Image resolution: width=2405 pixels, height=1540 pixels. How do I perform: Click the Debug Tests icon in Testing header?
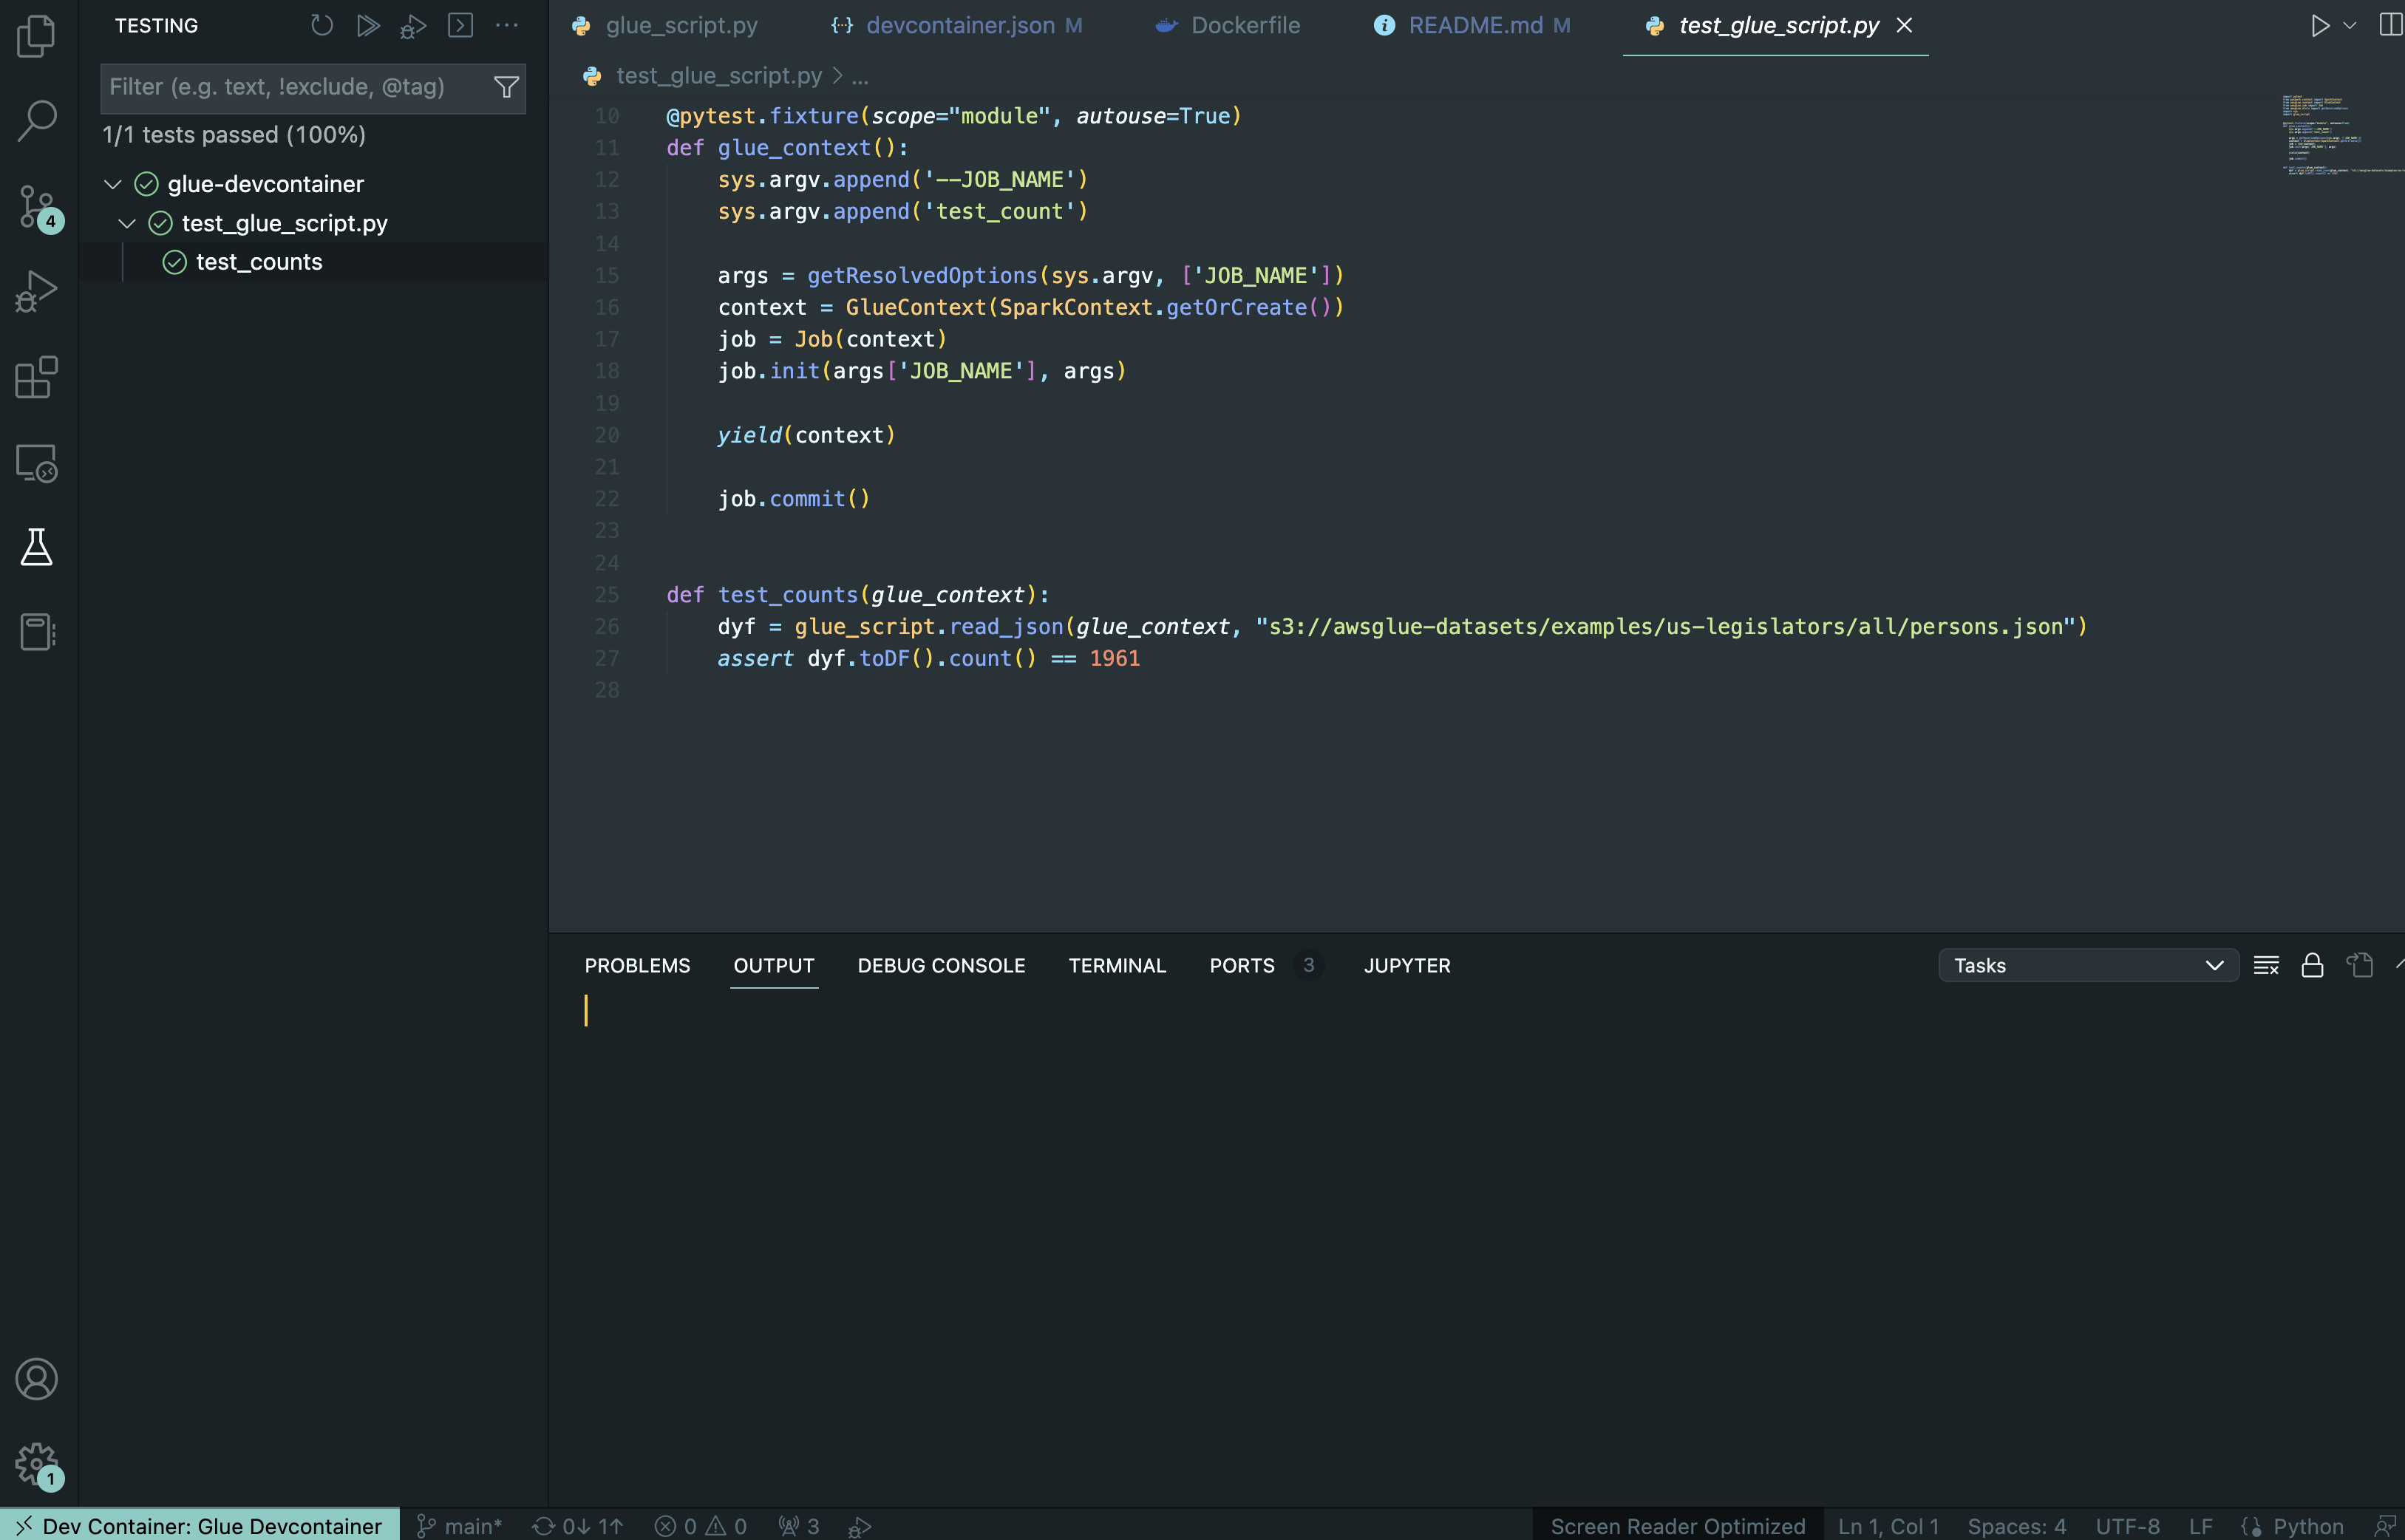click(413, 25)
